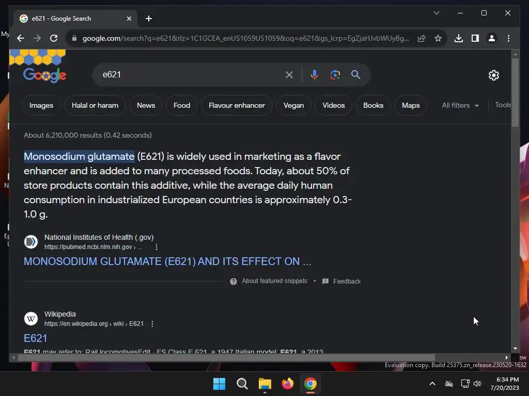Submit search with the magnifier icon

click(x=355, y=74)
